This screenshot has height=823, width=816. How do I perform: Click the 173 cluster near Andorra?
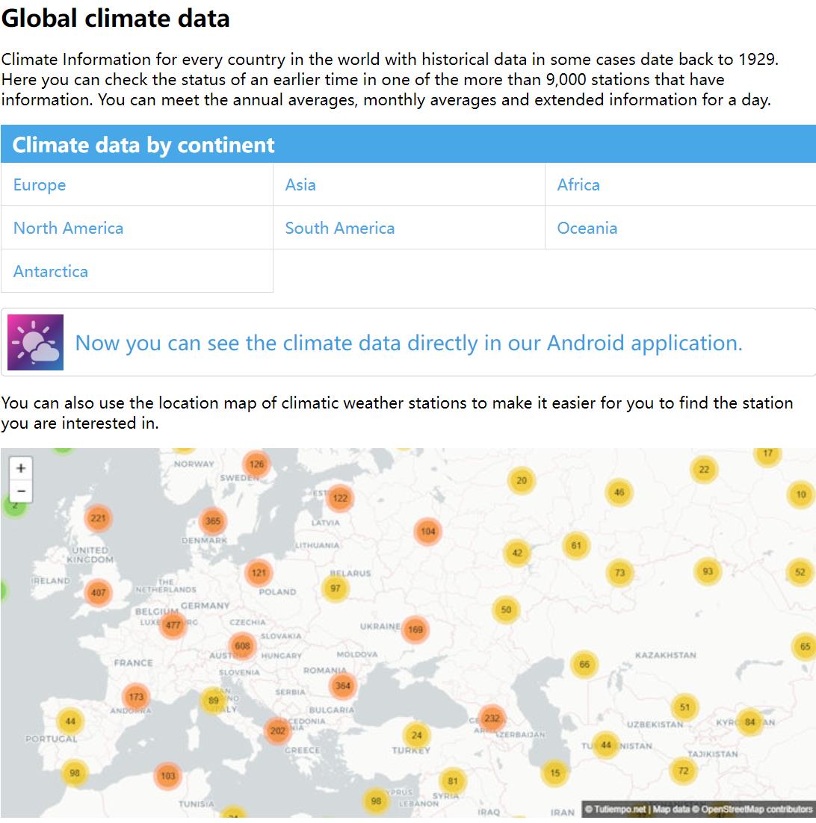(135, 697)
